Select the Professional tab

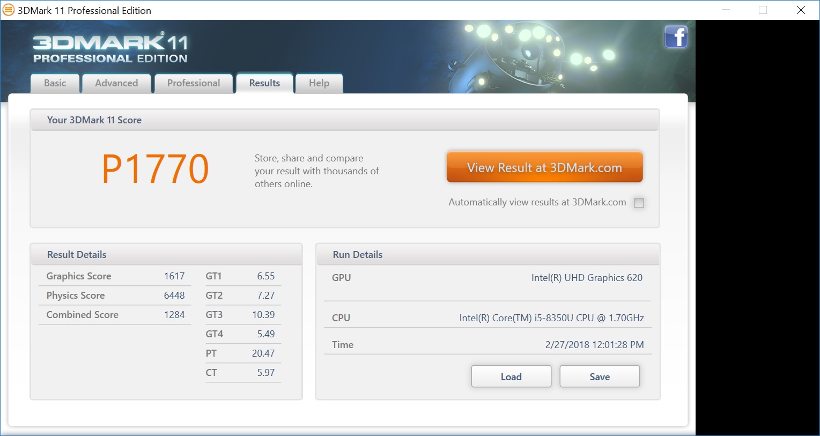194,83
